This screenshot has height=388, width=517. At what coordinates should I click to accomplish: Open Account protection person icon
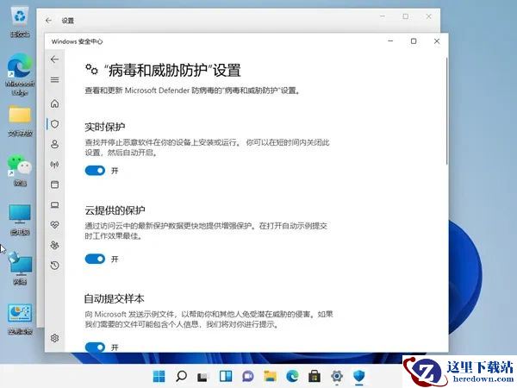(55, 144)
